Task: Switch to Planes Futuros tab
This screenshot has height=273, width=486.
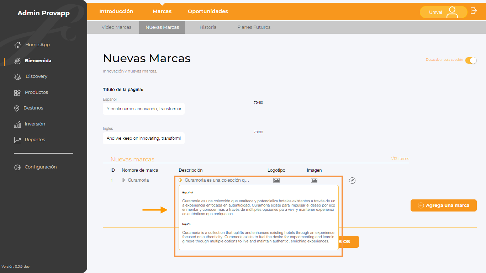Action: [254, 27]
